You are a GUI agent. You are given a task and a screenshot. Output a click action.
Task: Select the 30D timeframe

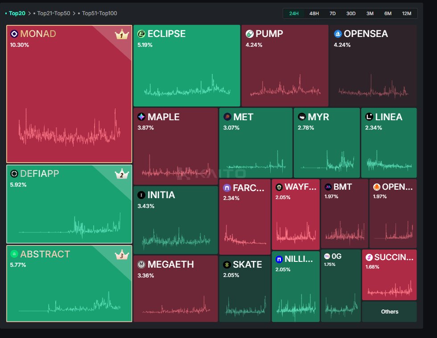point(351,13)
